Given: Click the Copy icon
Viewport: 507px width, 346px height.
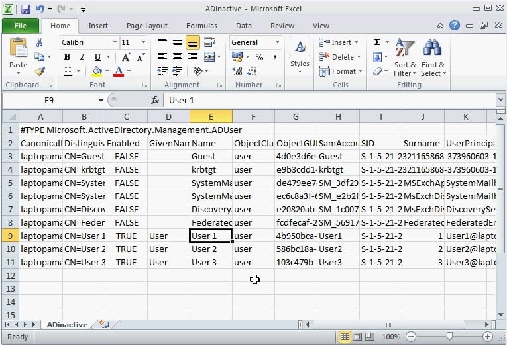Looking at the screenshot, I should 40,57.
